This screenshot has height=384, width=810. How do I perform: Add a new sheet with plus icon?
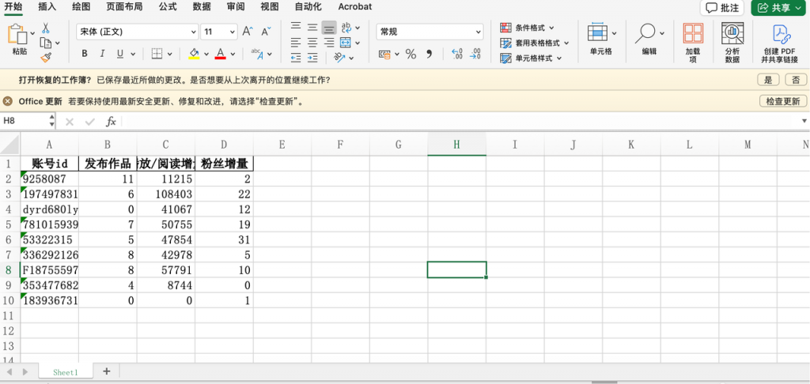(107, 371)
